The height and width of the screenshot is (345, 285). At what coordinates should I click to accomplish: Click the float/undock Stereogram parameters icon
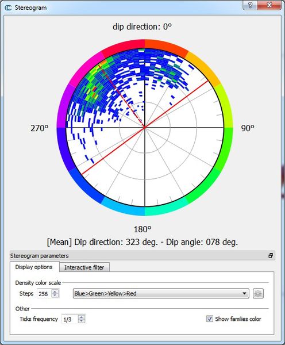(x=271, y=255)
